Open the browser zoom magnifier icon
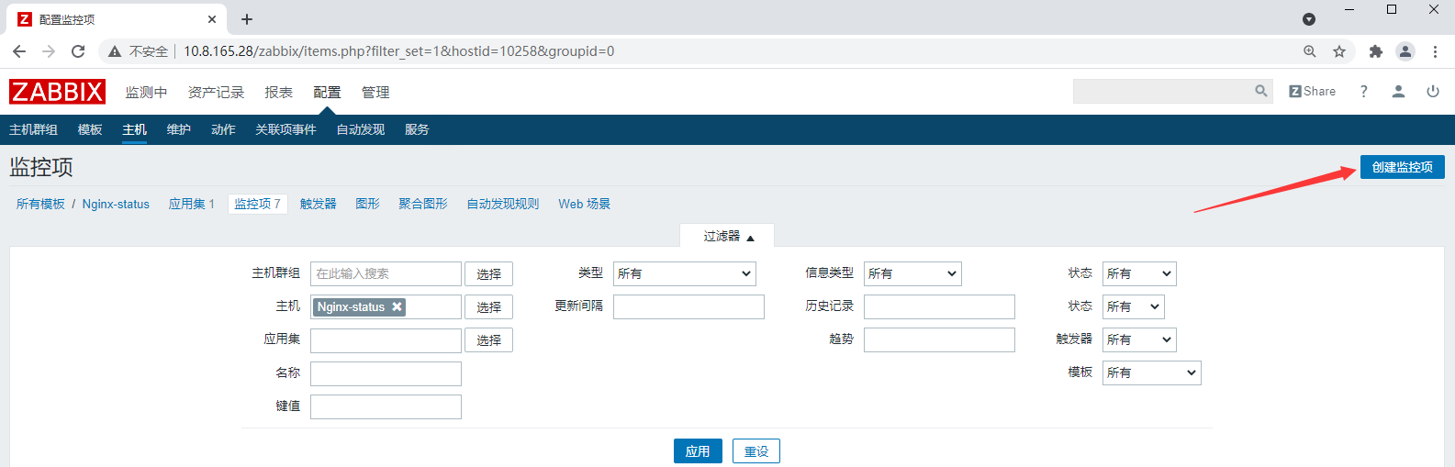 [1310, 51]
